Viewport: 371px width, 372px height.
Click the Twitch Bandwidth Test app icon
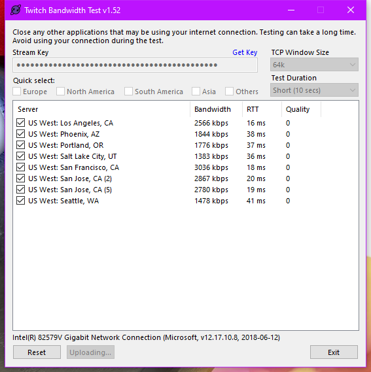pyautogui.click(x=16, y=10)
